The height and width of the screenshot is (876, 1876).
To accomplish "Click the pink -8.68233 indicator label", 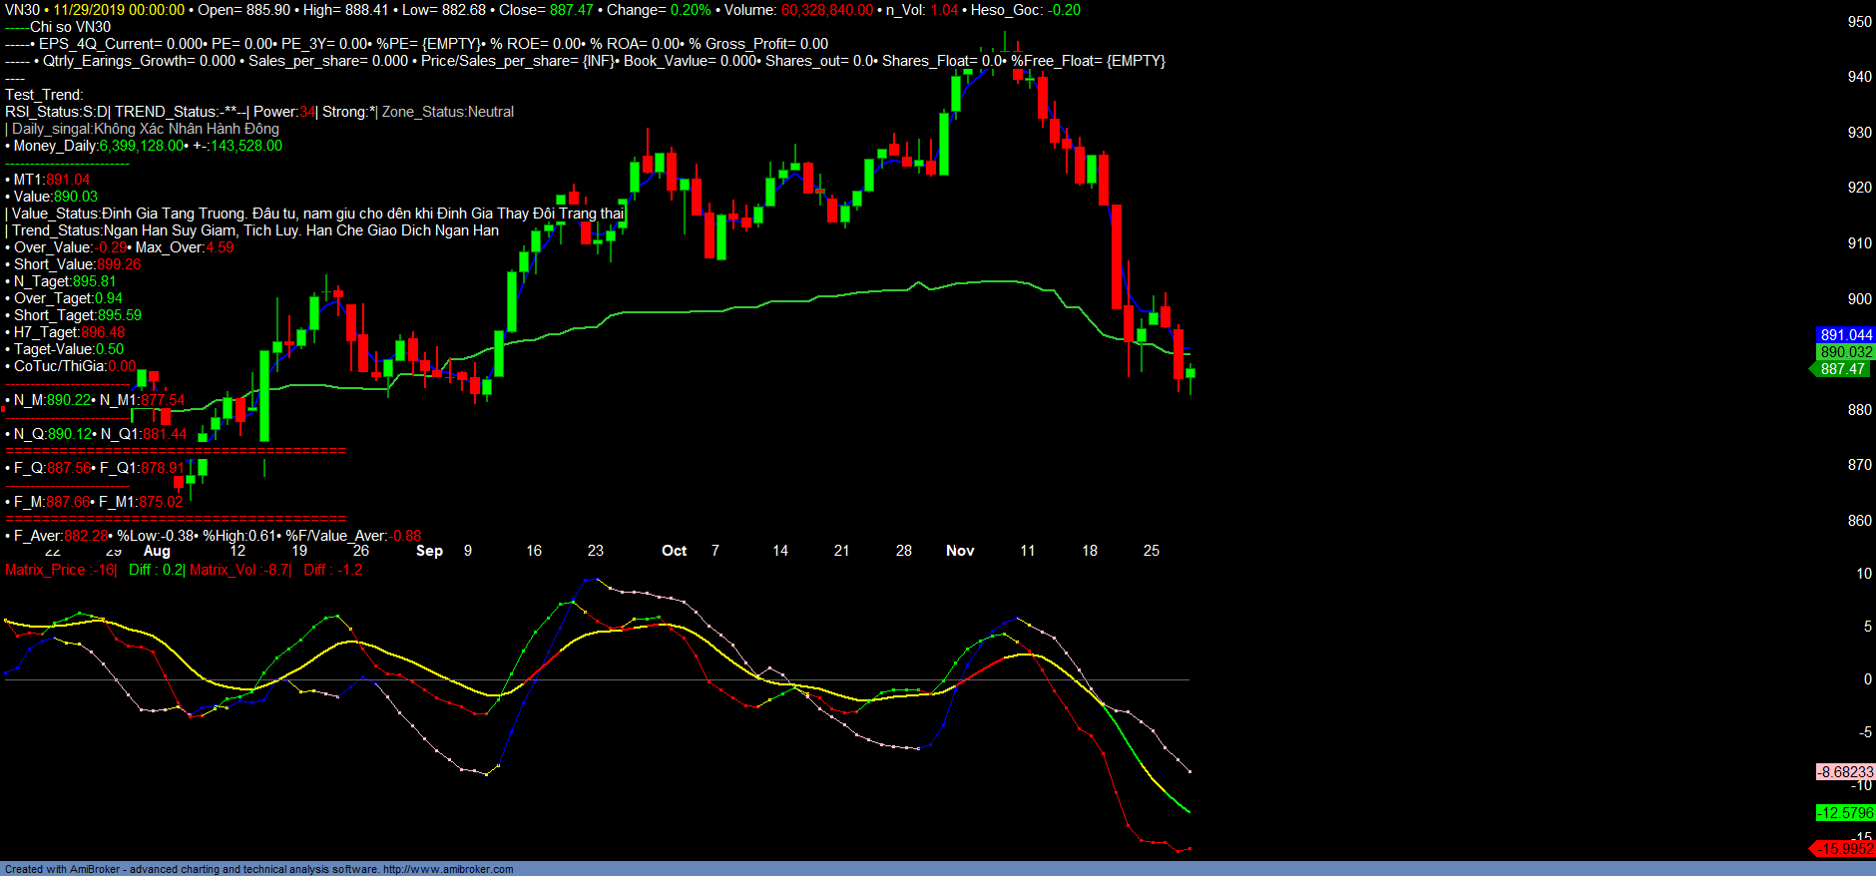I will [1845, 772].
